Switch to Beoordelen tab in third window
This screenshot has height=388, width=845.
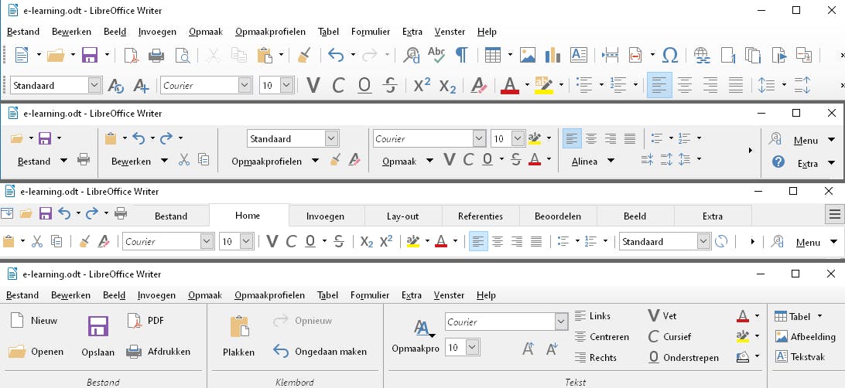tap(558, 216)
